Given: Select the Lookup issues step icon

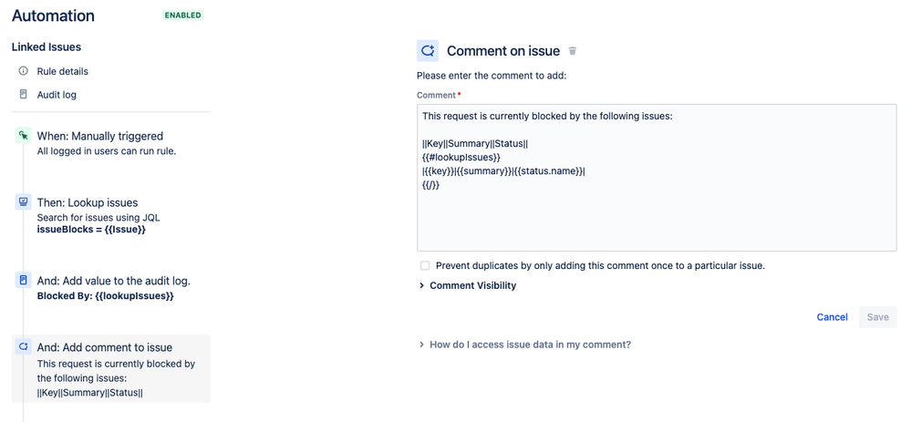Looking at the screenshot, I should pos(23,202).
